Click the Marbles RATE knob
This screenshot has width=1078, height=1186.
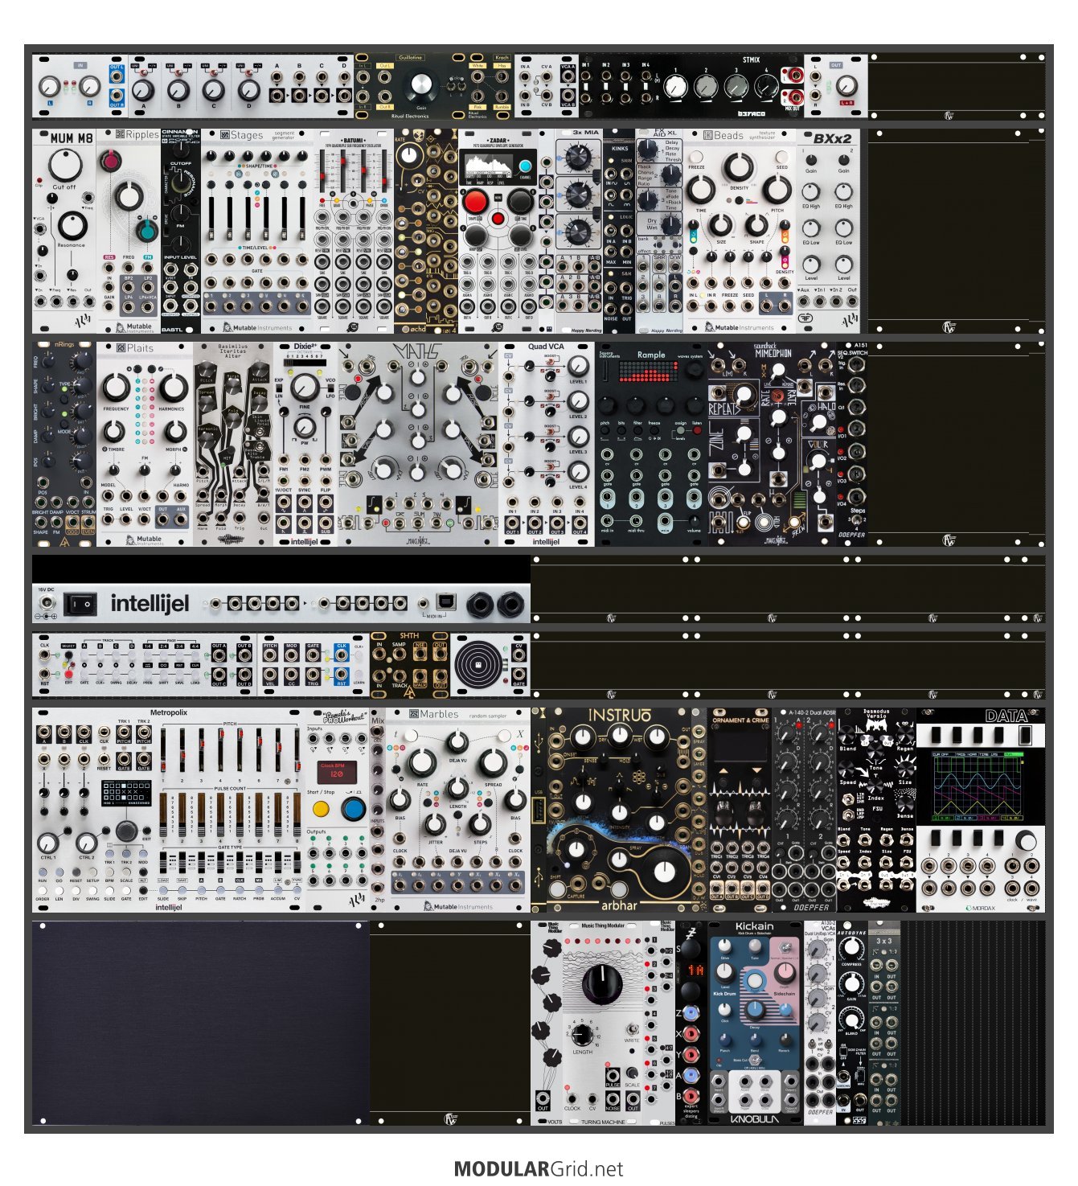(423, 761)
